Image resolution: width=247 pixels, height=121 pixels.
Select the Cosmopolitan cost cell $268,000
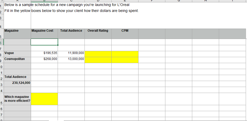click(x=44, y=60)
